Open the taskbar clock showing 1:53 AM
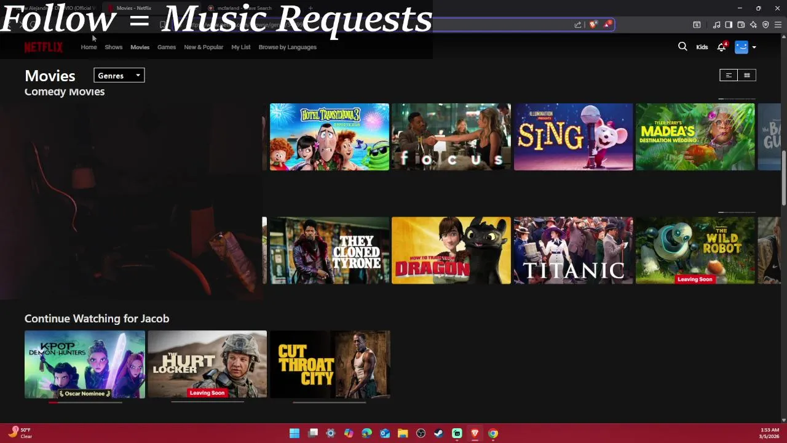The image size is (787, 443). (769, 433)
